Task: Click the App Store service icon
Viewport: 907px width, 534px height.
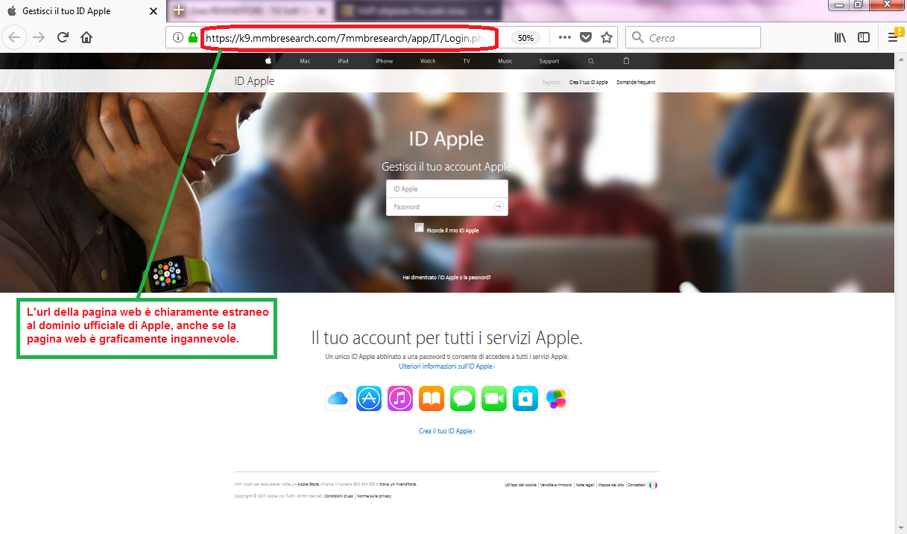Action: click(369, 398)
